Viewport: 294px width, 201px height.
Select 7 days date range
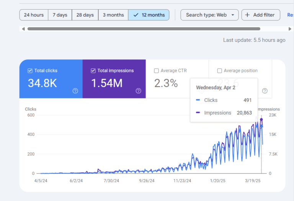60,15
